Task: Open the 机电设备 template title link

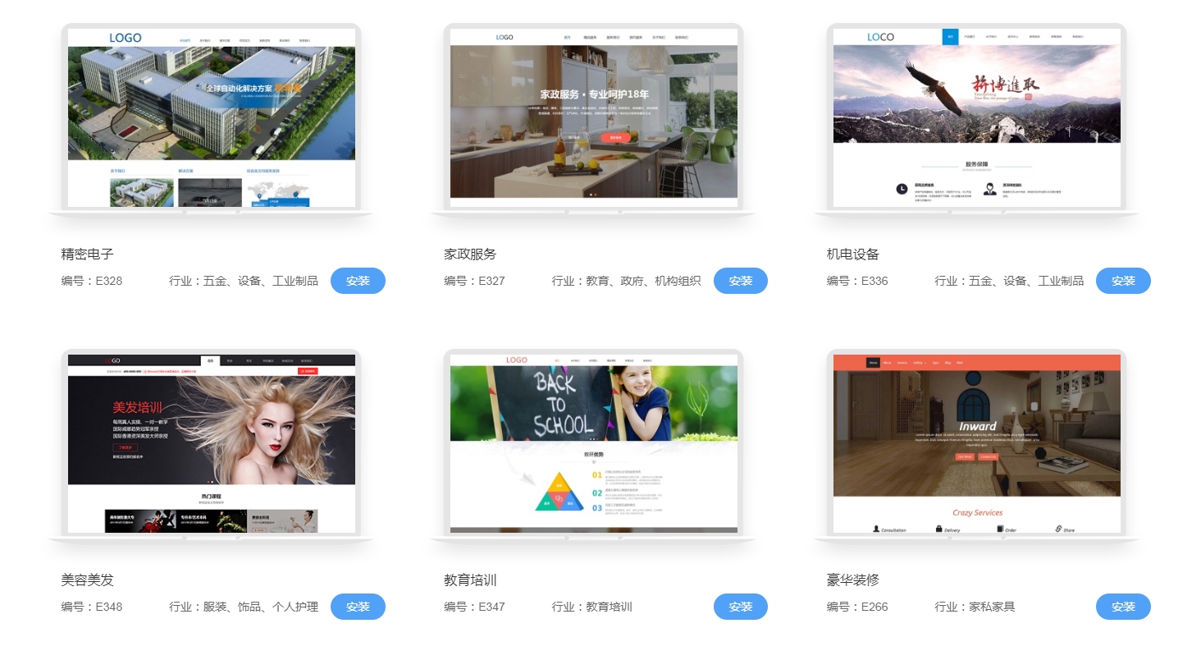Action: click(852, 254)
